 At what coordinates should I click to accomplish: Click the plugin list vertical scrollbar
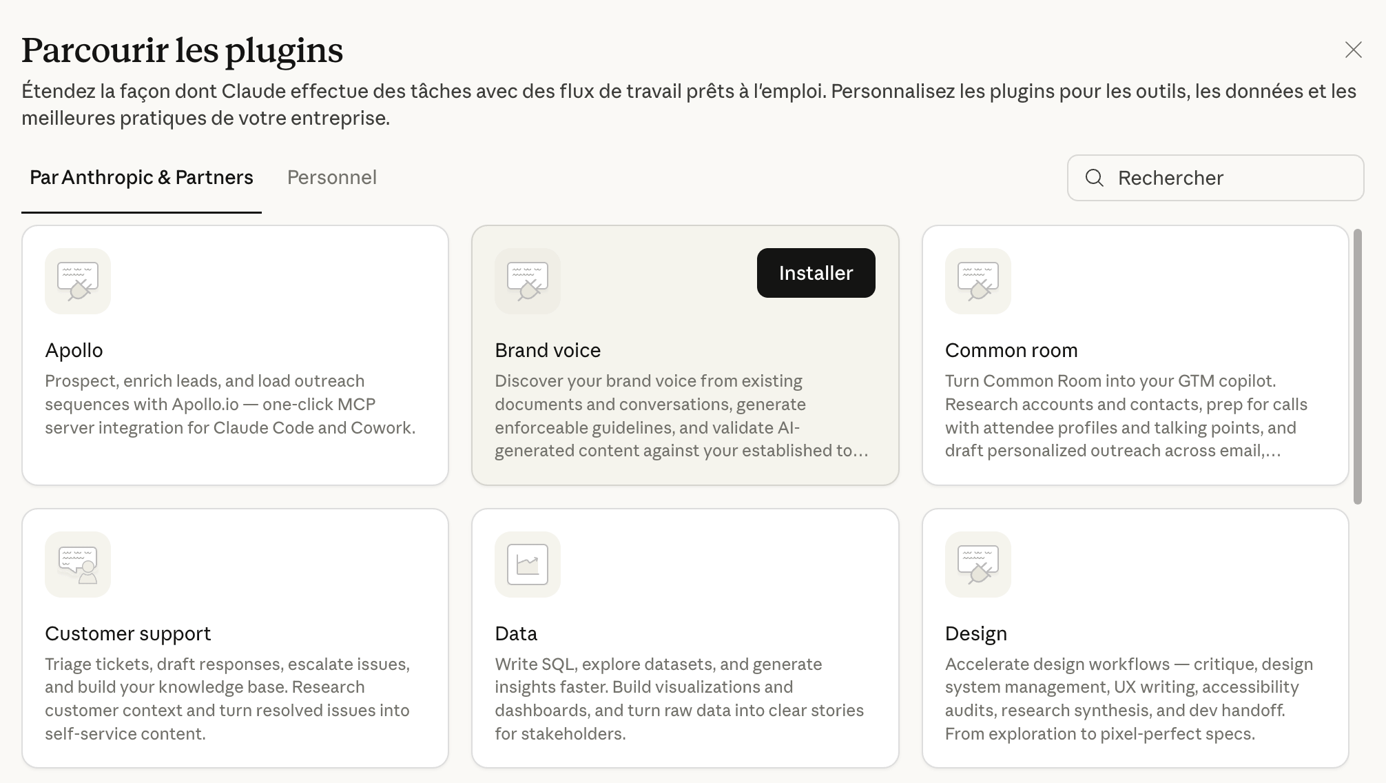(1358, 367)
